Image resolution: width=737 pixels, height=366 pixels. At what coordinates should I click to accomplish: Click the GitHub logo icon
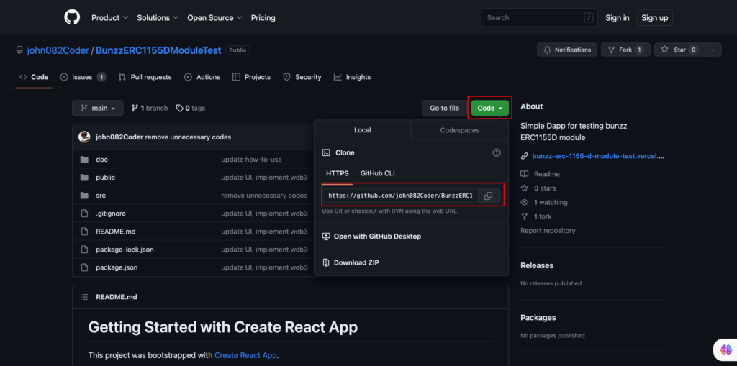coord(72,17)
